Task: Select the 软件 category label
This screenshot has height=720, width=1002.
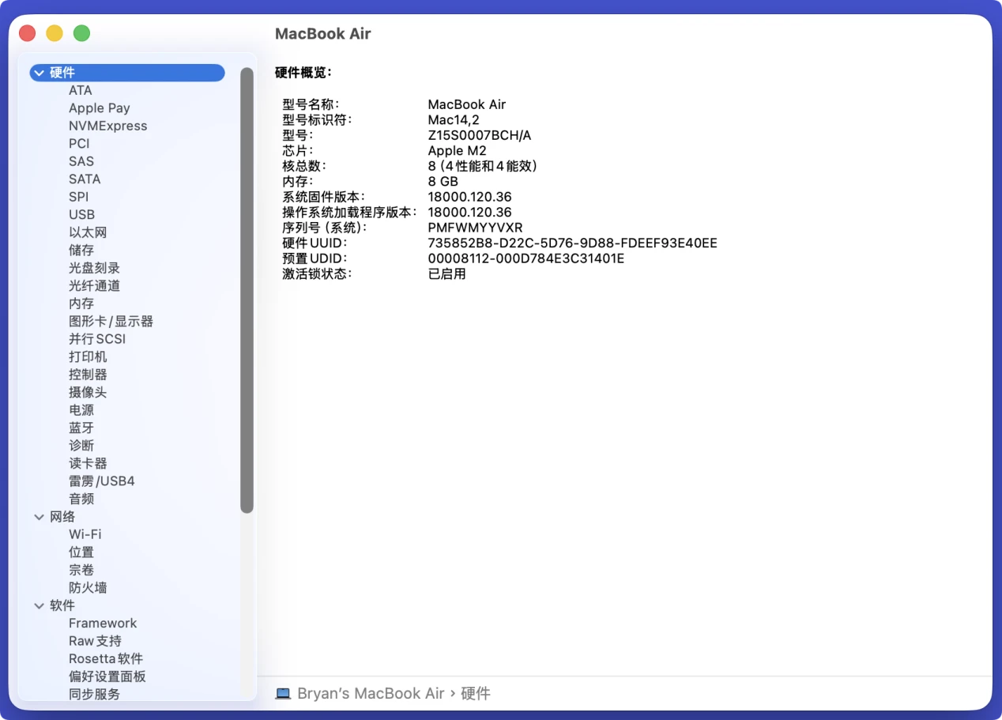Action: point(62,605)
